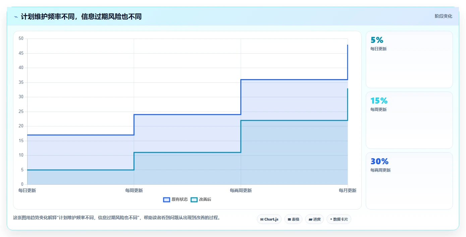Click the y-axis value 15
Image resolution: width=466 pixels, height=237 pixels.
(x=21, y=141)
